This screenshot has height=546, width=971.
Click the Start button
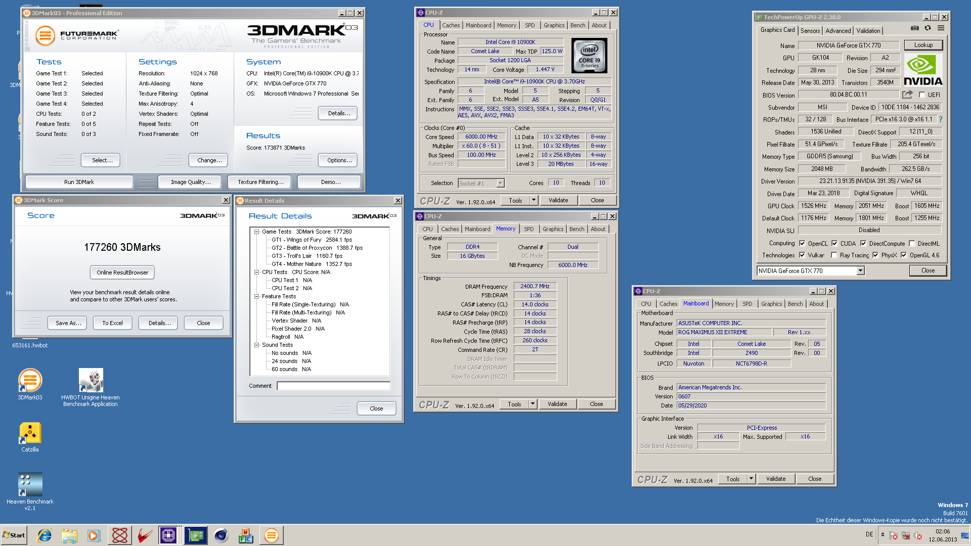coord(14,535)
